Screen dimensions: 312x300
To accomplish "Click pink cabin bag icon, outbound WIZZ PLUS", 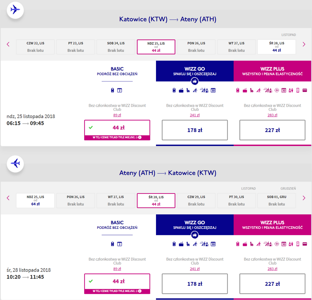I will point(237,91).
